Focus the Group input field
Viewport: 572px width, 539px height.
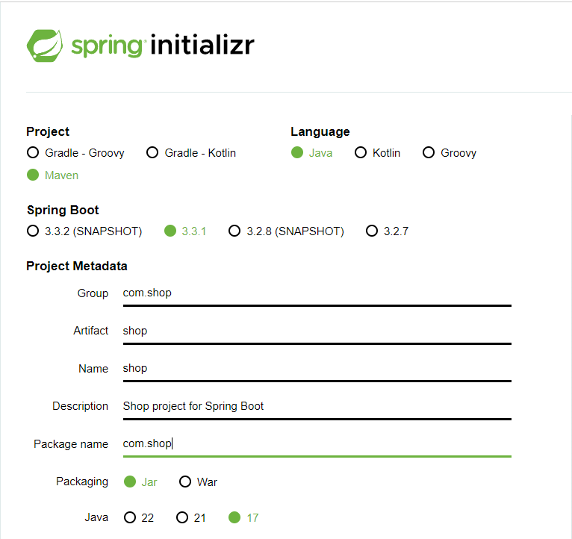tap(317, 294)
